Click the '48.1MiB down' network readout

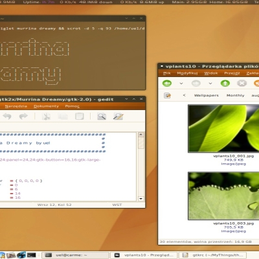pyautogui.click(x=96, y=2)
